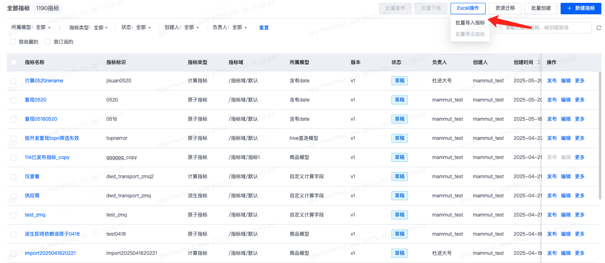Viewport: 605px width, 263px height.
Task: Open the 计算0520rename indicator link
Action: click(44, 81)
